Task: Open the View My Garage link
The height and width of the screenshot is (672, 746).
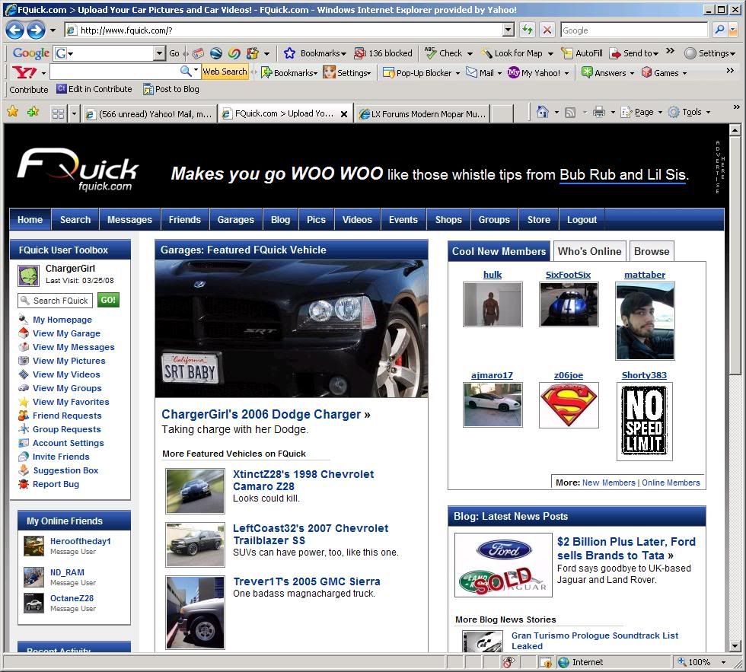Action: tap(66, 333)
